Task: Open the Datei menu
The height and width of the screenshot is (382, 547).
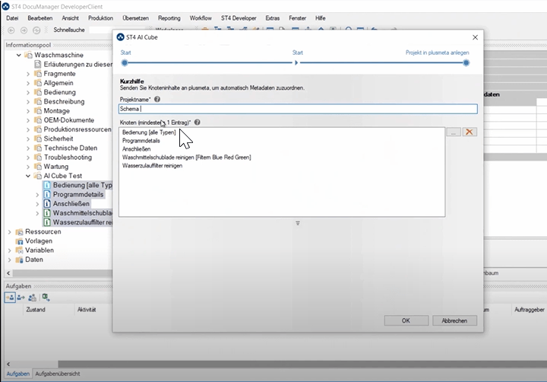Action: point(12,18)
